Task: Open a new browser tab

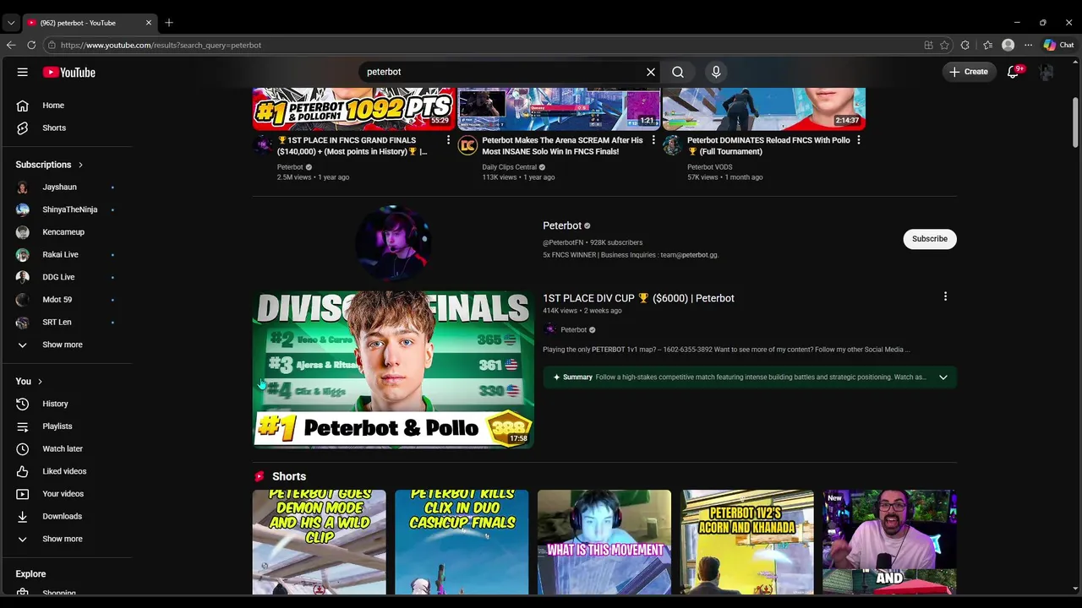Action: click(169, 23)
